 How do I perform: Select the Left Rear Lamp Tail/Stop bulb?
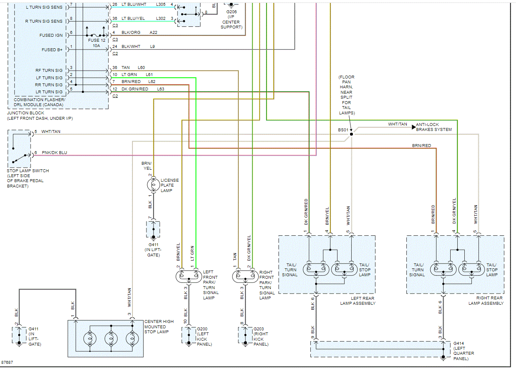point(344,270)
